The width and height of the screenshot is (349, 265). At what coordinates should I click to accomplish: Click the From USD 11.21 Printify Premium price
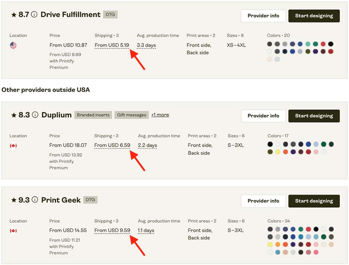coord(64,240)
